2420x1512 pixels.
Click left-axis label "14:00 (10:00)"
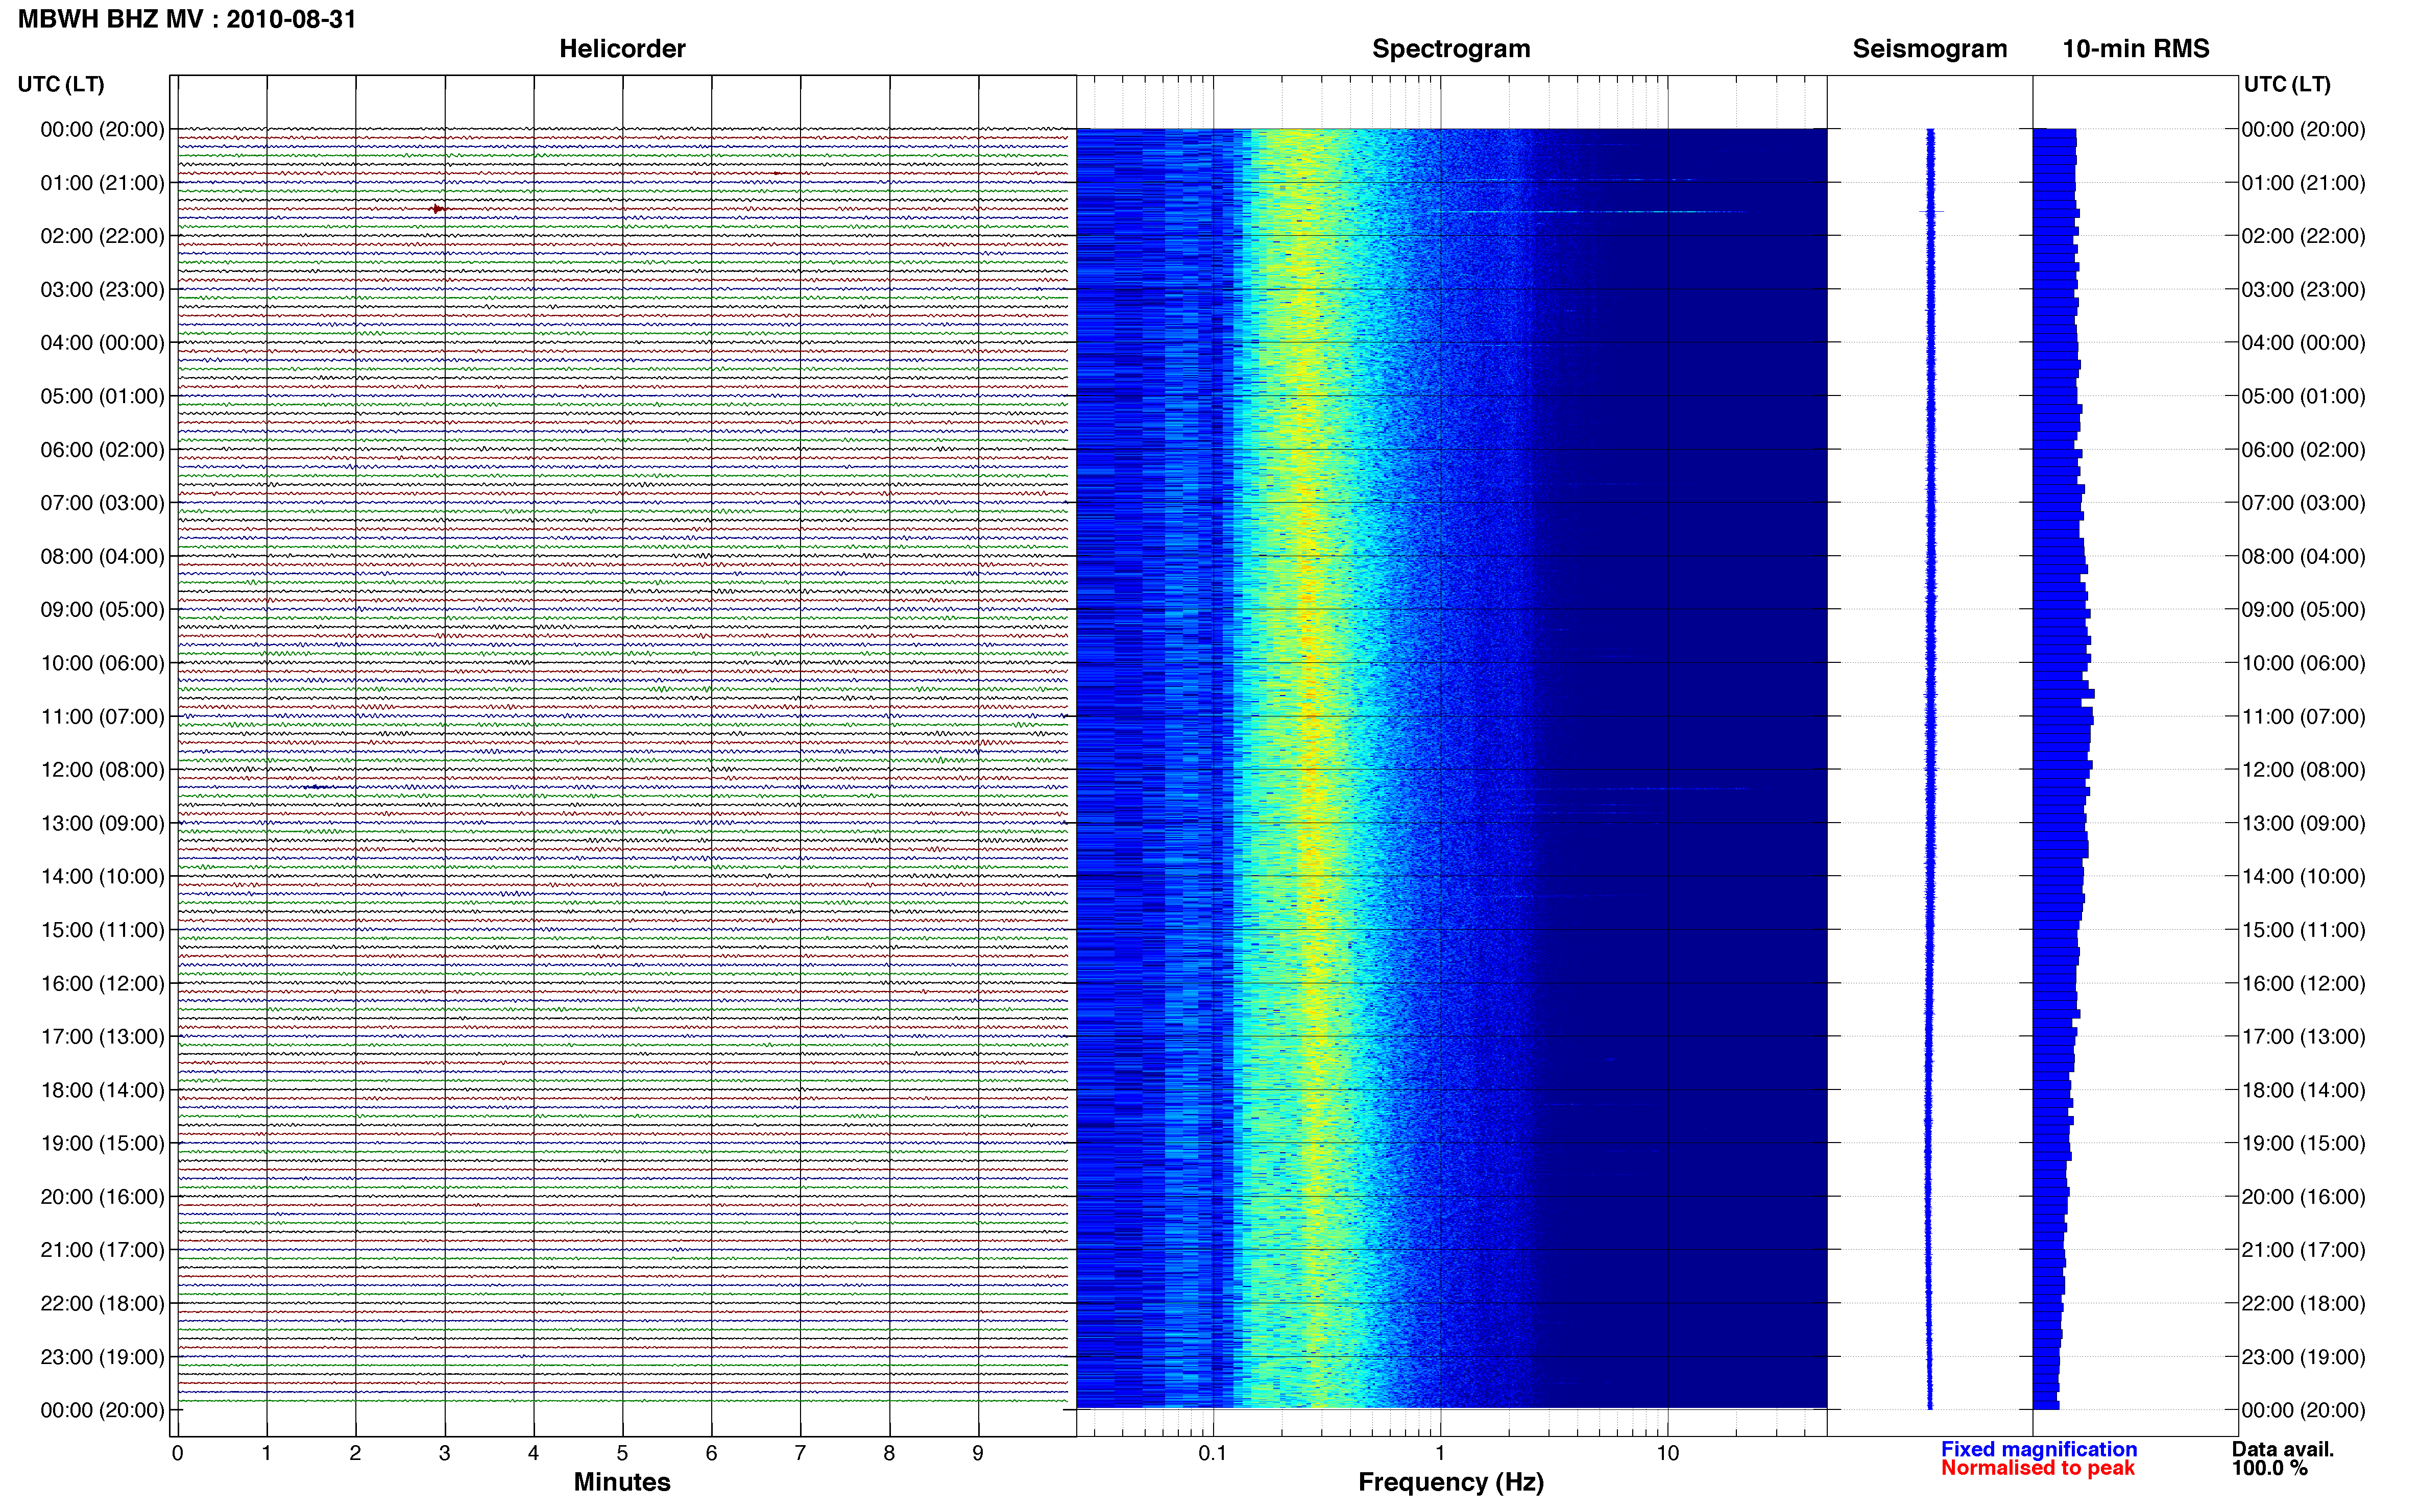[102, 877]
